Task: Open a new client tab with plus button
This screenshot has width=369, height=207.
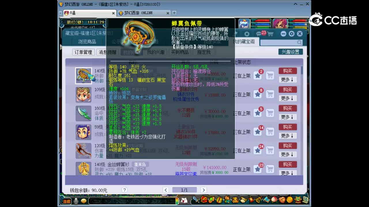Action: (x=174, y=13)
